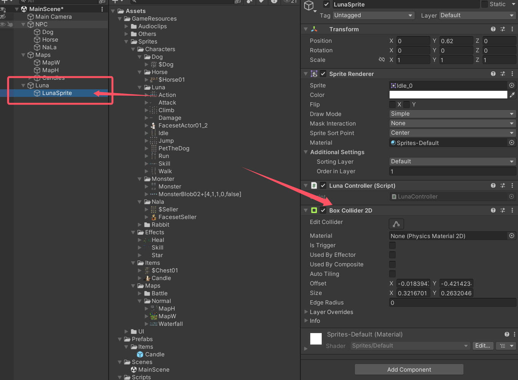Click the help icon on Box Collider 2D
The image size is (518, 380).
pyautogui.click(x=493, y=210)
